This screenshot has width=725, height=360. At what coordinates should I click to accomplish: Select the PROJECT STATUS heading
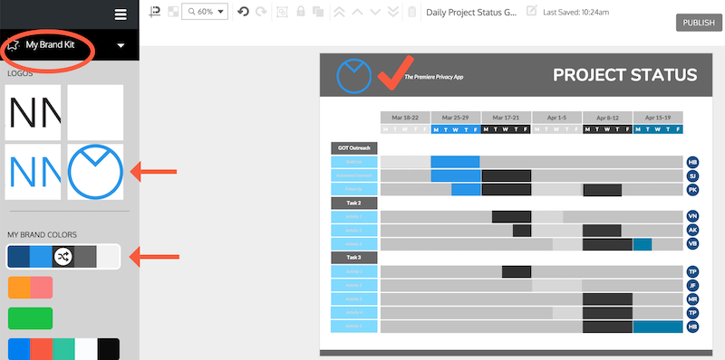click(x=625, y=75)
